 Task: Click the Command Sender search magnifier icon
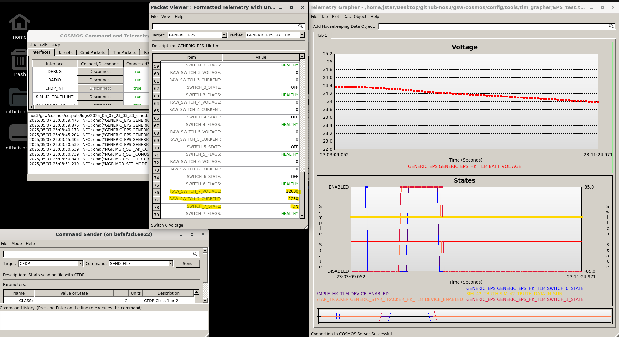[x=195, y=254]
